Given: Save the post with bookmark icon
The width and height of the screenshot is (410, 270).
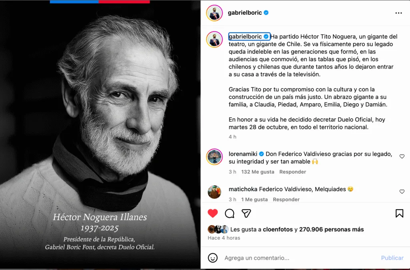Looking at the screenshot, I should click(399, 213).
